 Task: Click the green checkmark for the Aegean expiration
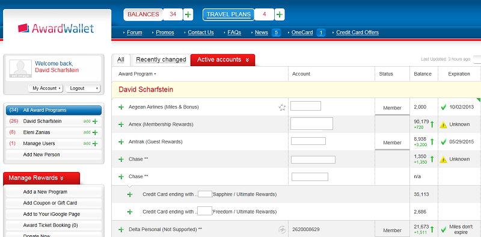[x=443, y=107]
